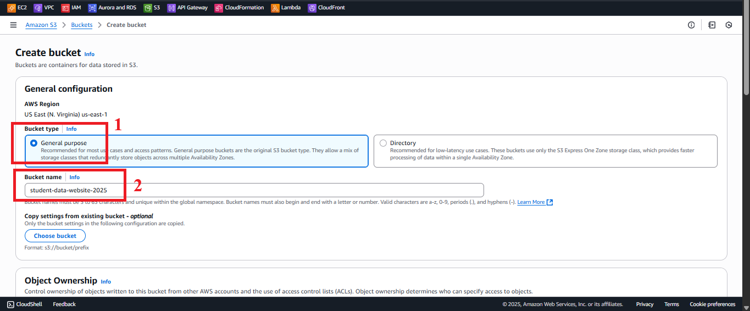This screenshot has width=750, height=311.
Task: Click the hexagon settings icon in header
Action: (729, 25)
